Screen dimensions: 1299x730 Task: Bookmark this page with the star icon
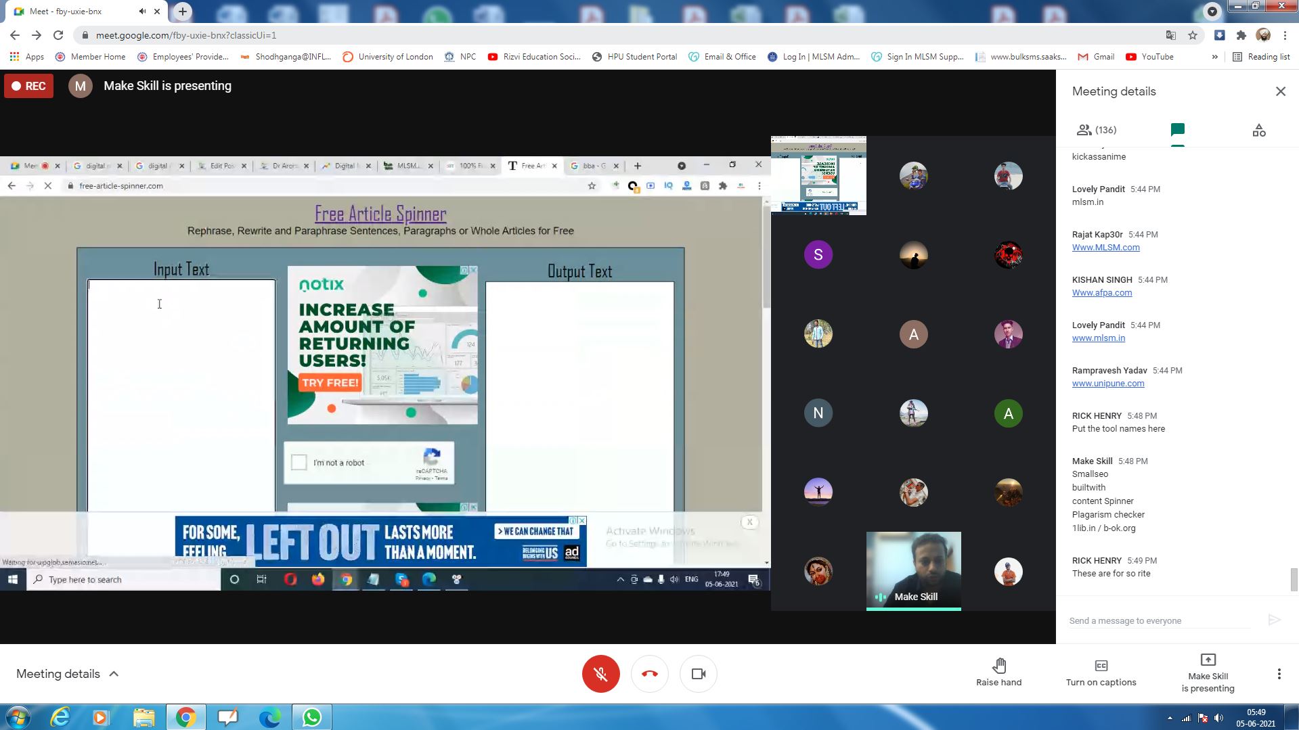click(1192, 35)
